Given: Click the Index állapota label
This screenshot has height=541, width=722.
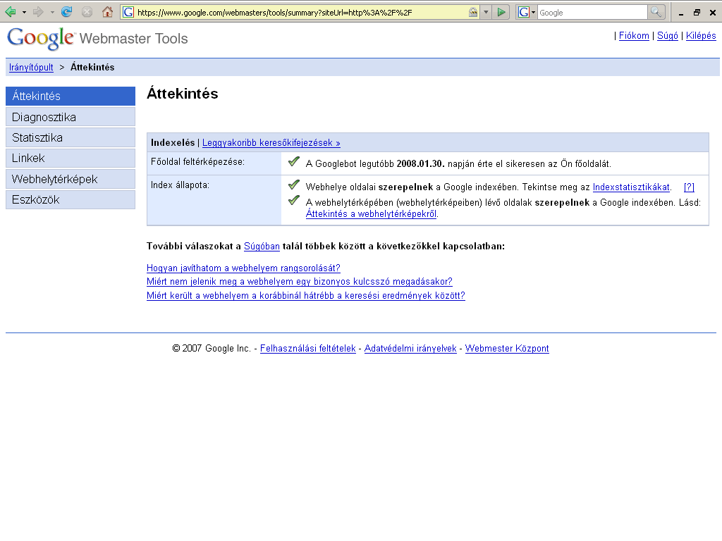Looking at the screenshot, I should pos(180,185).
